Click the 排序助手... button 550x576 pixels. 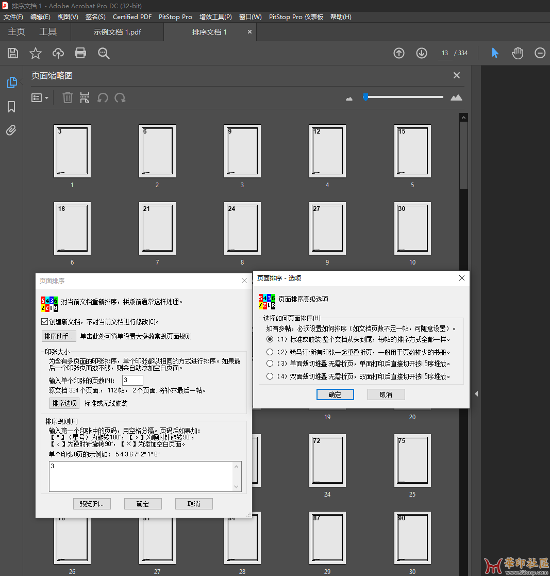pyautogui.click(x=59, y=337)
